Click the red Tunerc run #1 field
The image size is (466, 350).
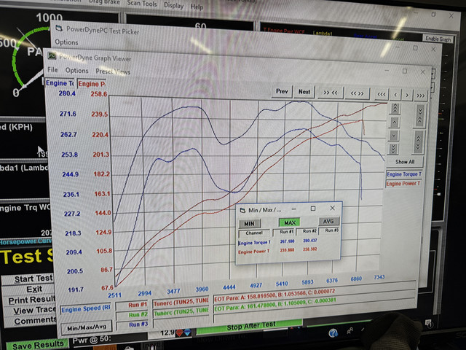click(x=181, y=303)
